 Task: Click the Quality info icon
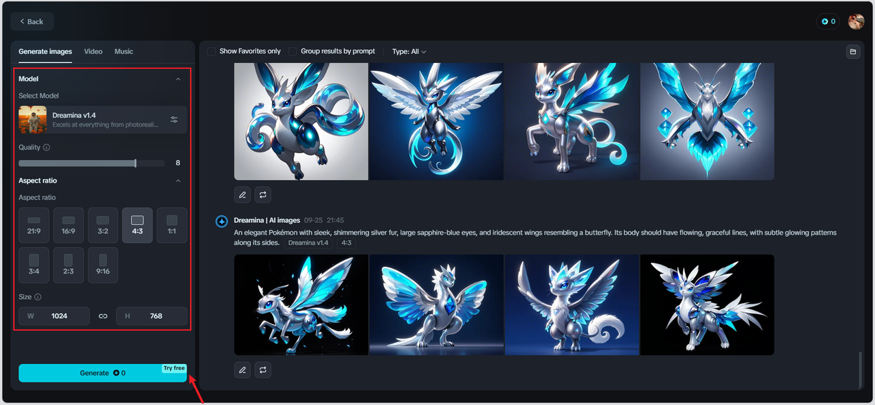pyautogui.click(x=46, y=147)
